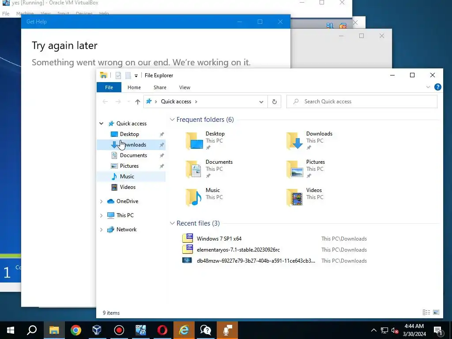This screenshot has height=339, width=452.
Task: Select the Desktop frequent folder icon
Action: tap(195, 141)
